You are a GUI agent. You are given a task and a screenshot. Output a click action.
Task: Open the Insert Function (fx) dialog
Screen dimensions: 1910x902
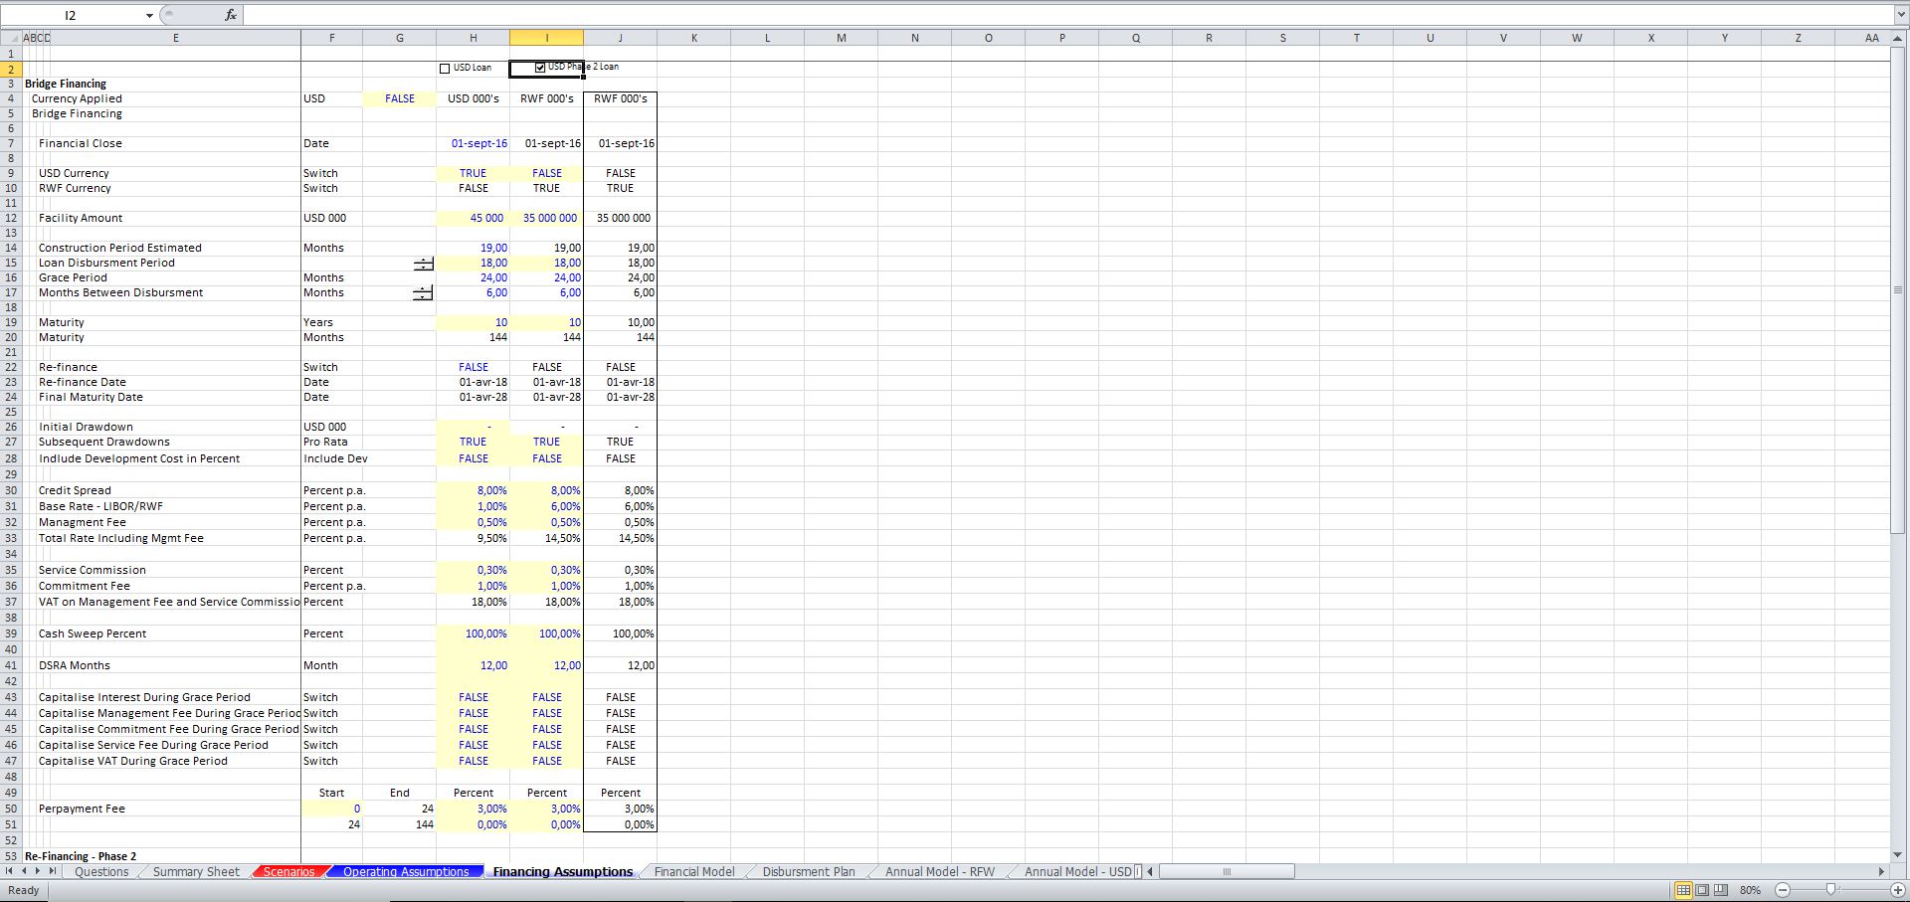click(230, 15)
